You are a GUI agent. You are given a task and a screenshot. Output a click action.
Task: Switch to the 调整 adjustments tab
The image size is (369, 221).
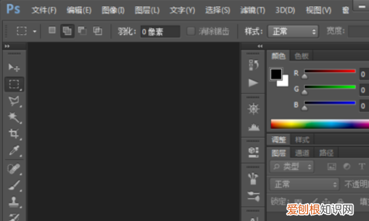coord(279,140)
